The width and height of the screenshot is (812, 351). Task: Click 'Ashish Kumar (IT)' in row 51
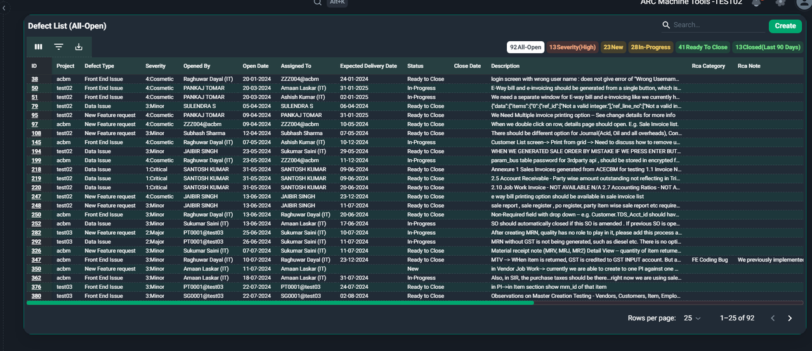[x=304, y=97]
